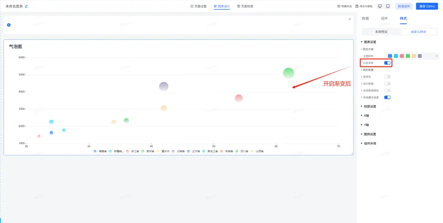Click the 未命名图表 page name

pyautogui.click(x=14, y=6)
